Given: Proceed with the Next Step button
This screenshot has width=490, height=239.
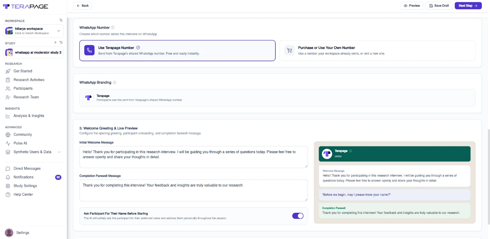Looking at the screenshot, I should point(468,6).
